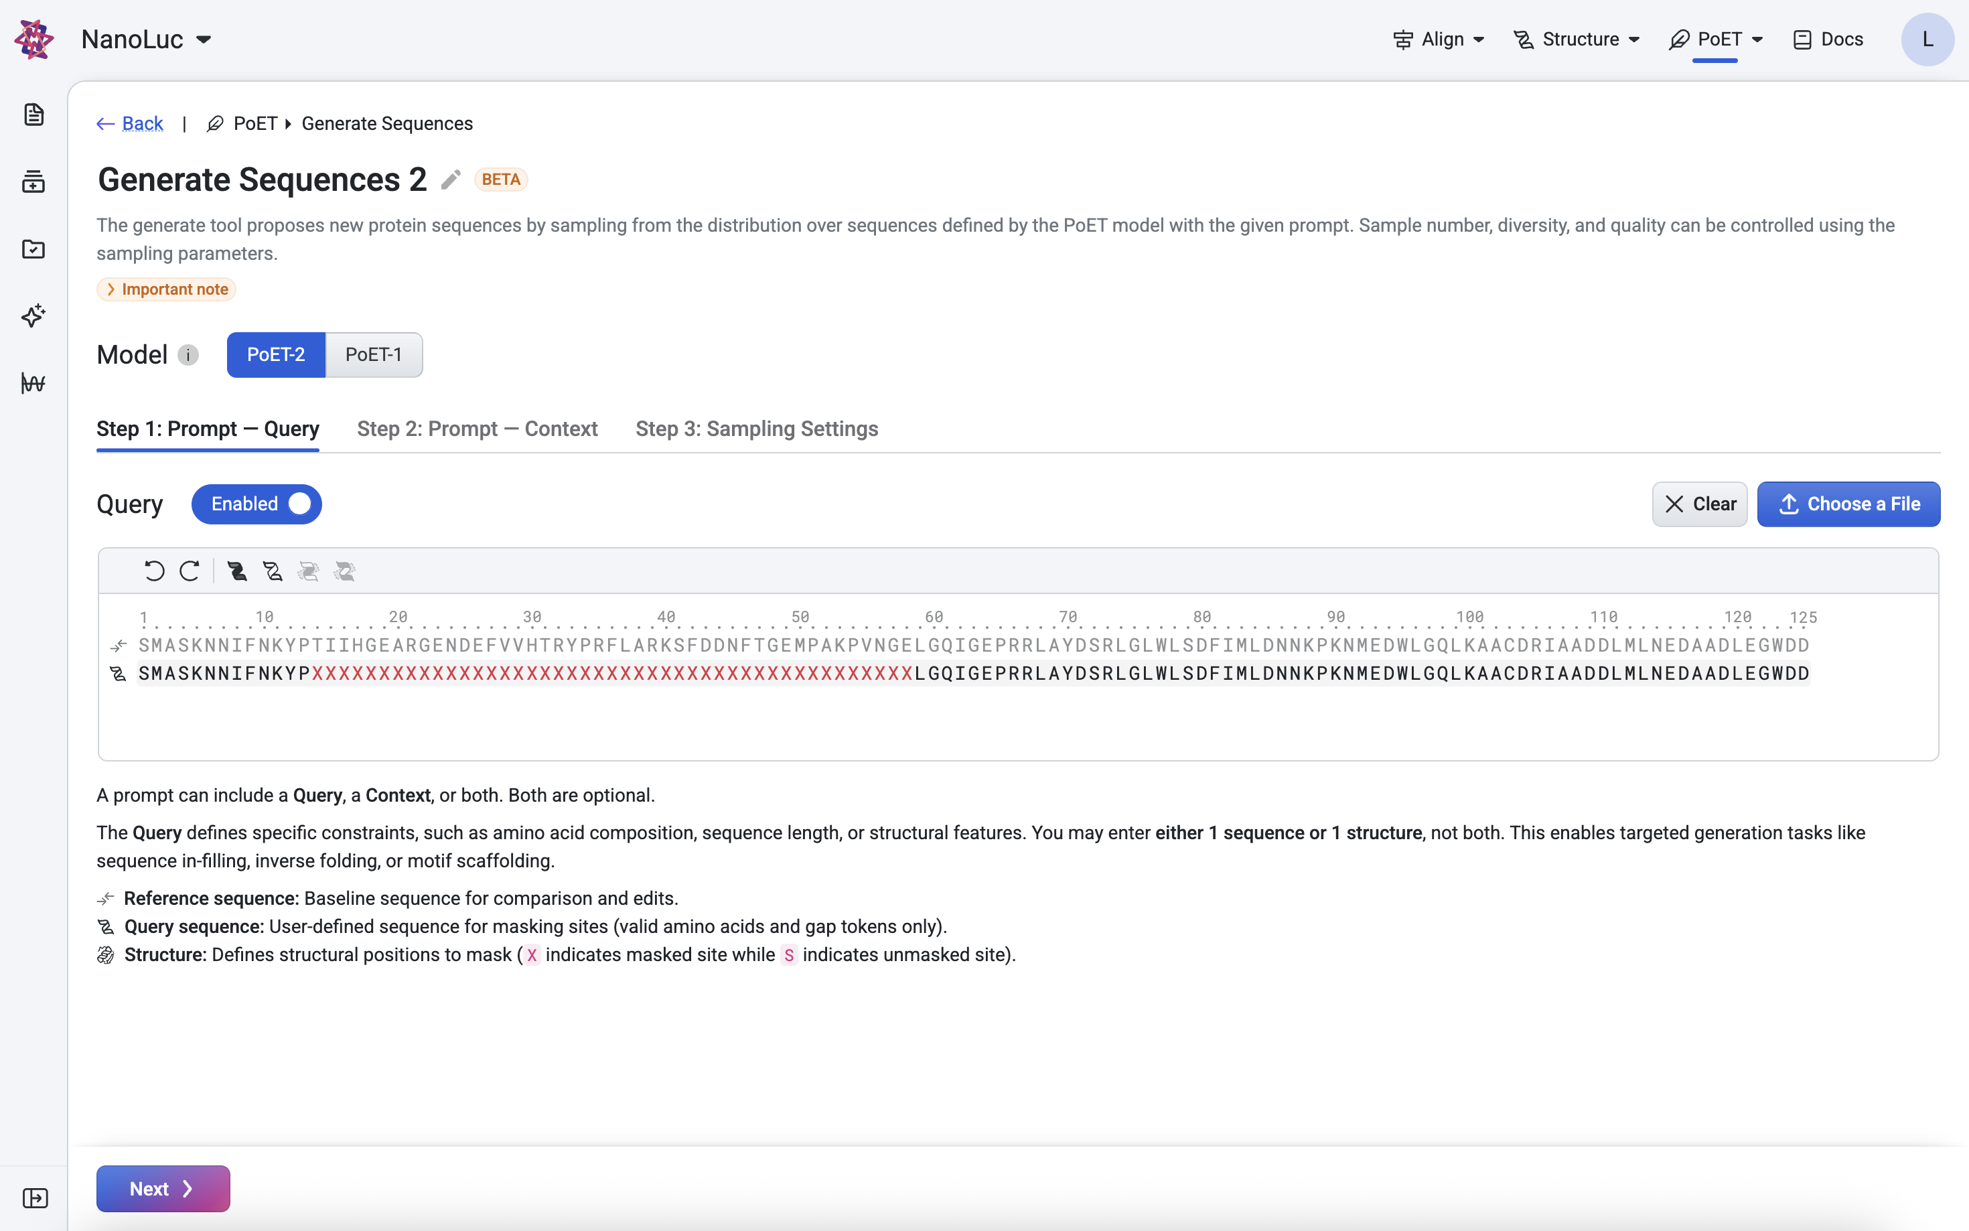Click the Model info icon

[188, 355]
